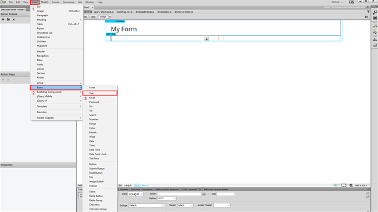Click the filter funnel icon in toolbar
The image size is (378, 212).
(368, 12)
